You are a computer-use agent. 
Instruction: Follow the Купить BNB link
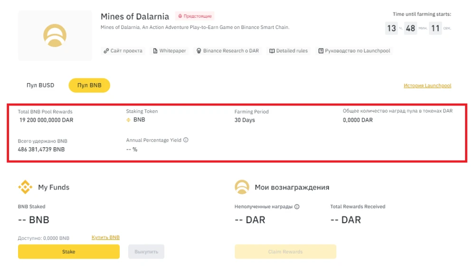pos(105,238)
